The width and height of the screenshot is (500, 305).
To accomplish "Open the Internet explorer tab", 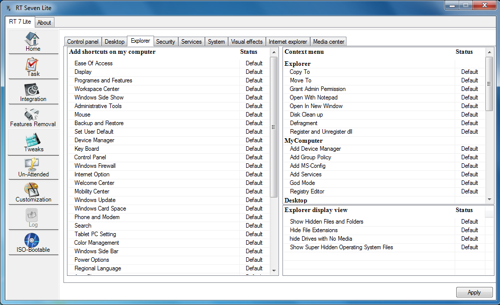I will [288, 42].
